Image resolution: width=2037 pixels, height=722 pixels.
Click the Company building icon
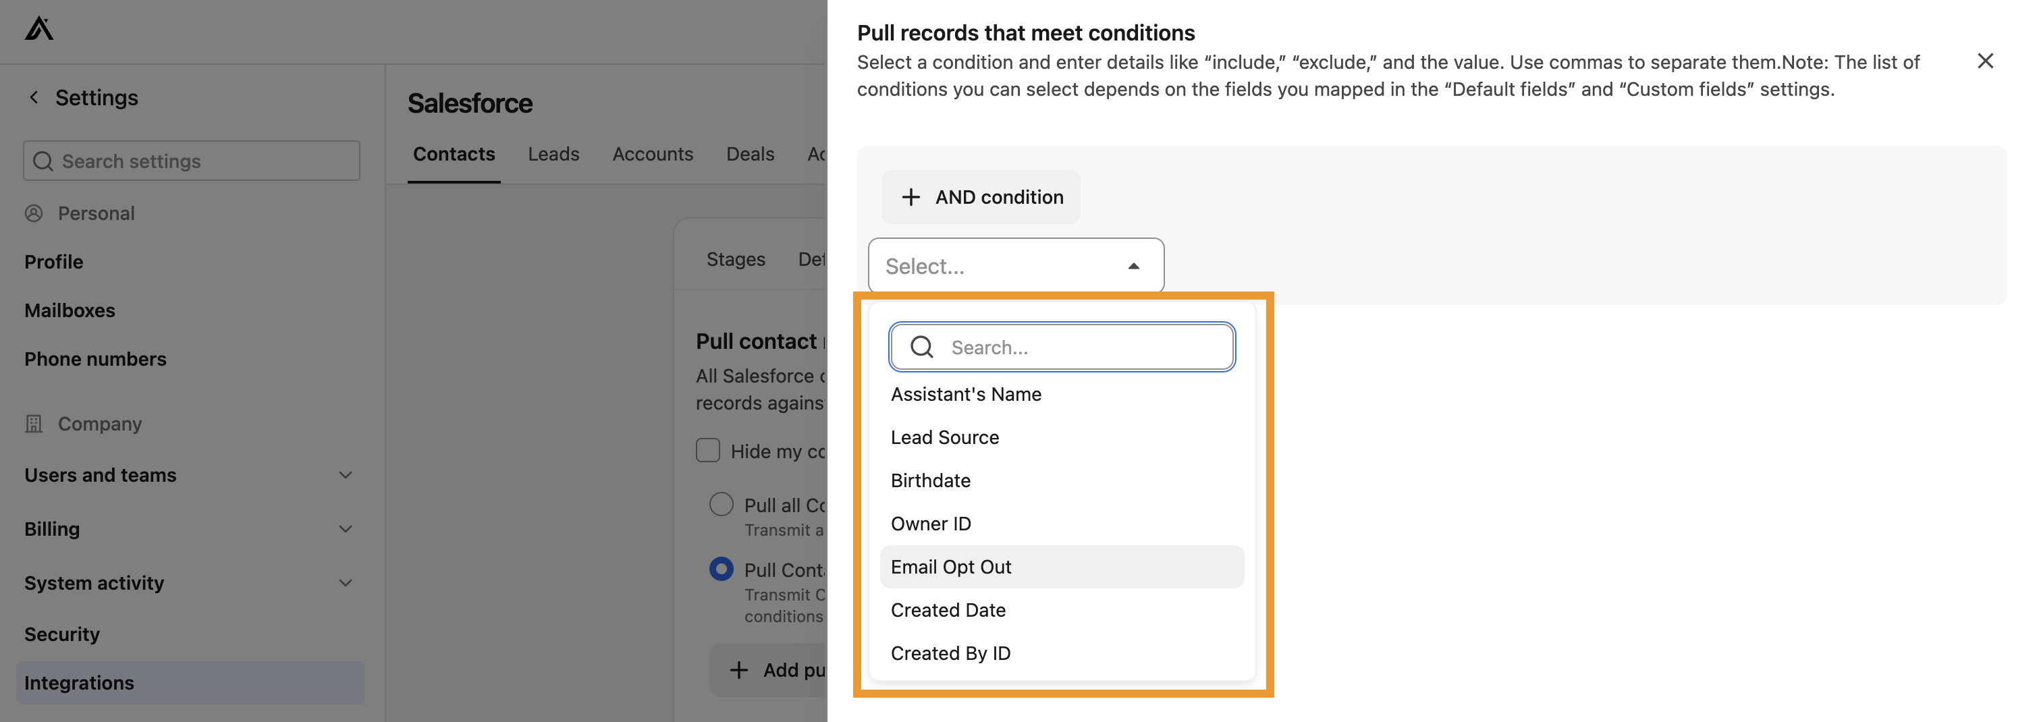point(34,423)
